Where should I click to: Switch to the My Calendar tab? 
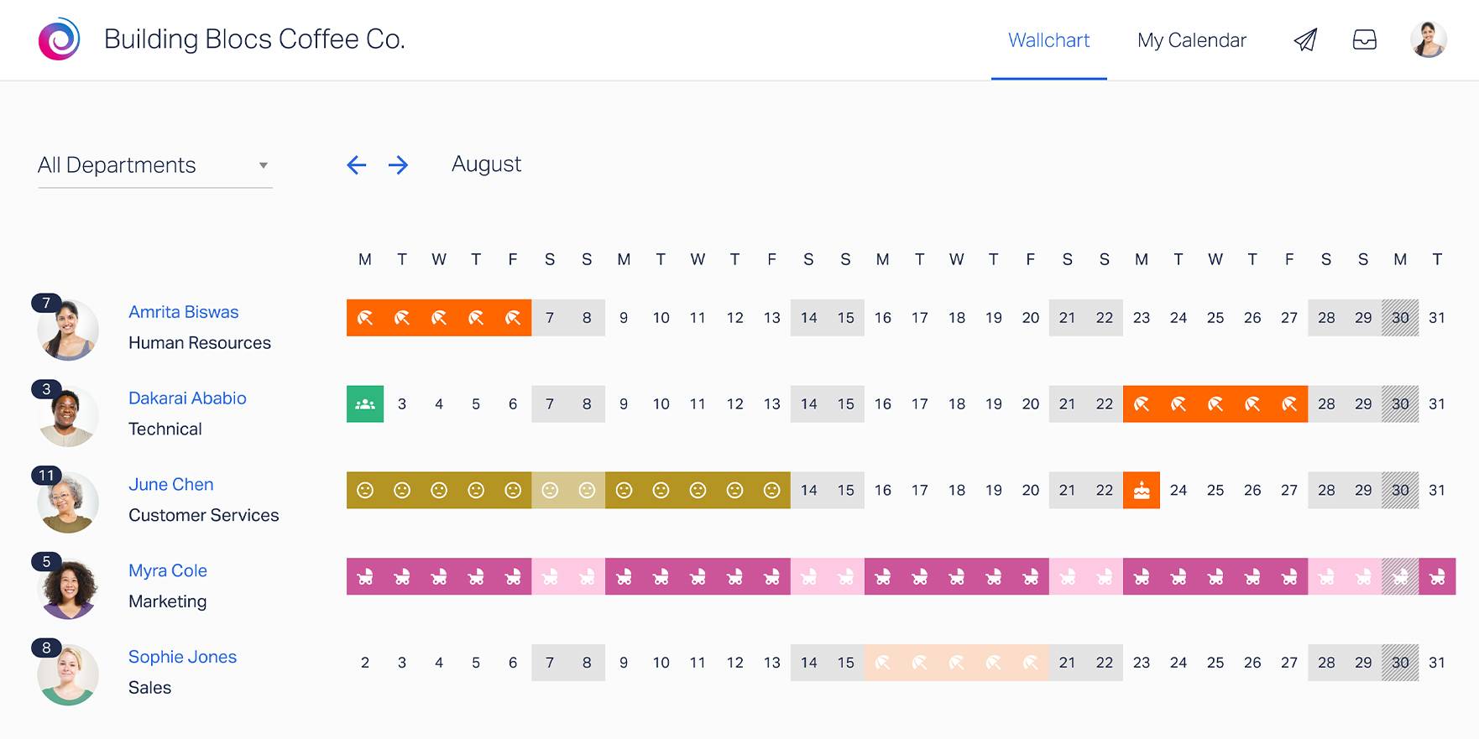coord(1191,40)
